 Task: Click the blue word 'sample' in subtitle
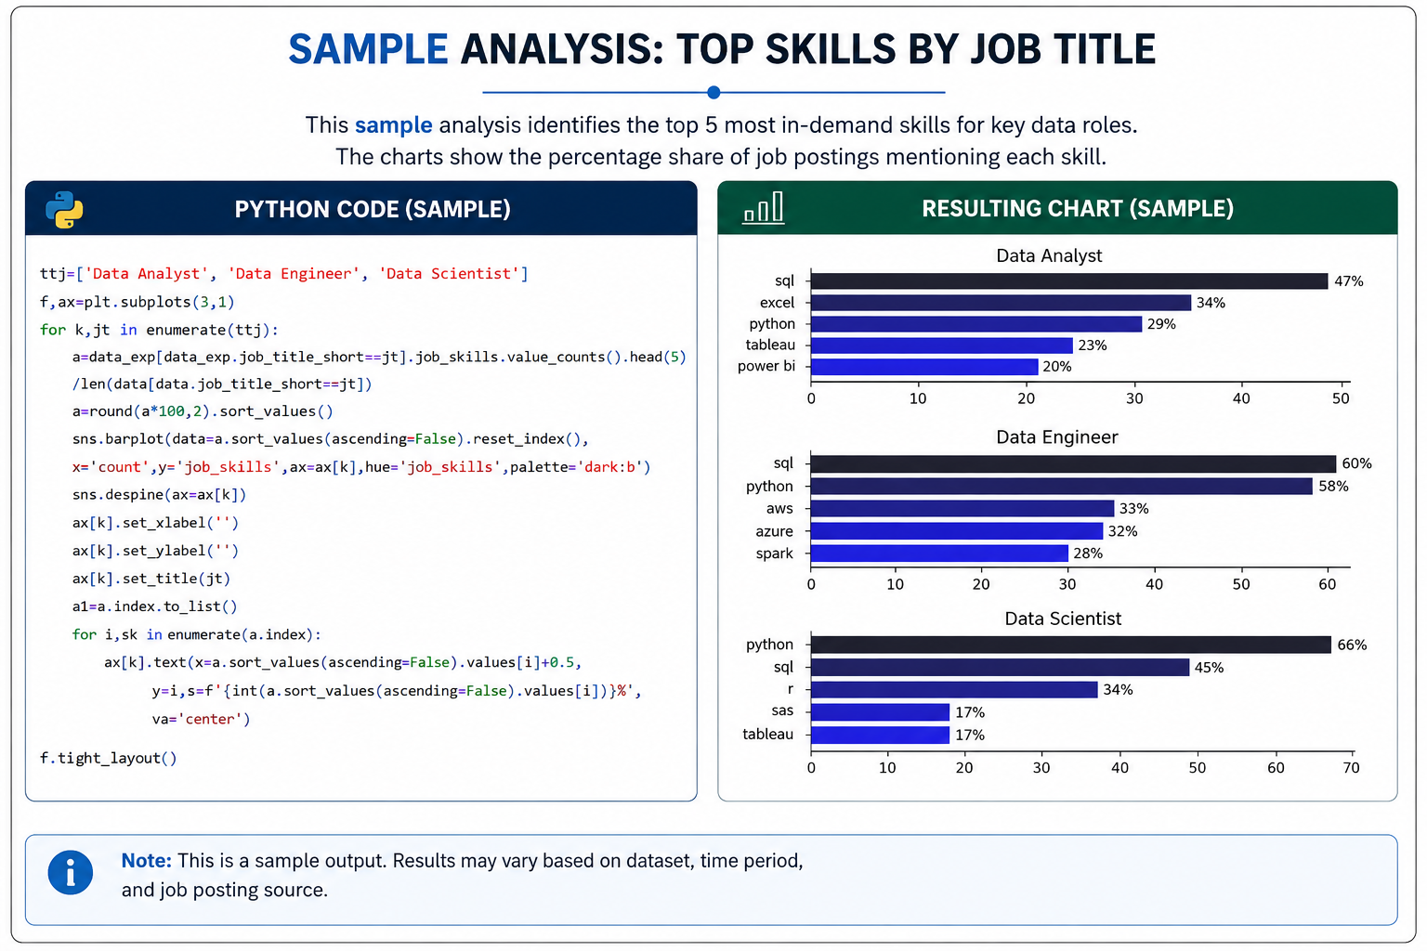click(x=394, y=124)
